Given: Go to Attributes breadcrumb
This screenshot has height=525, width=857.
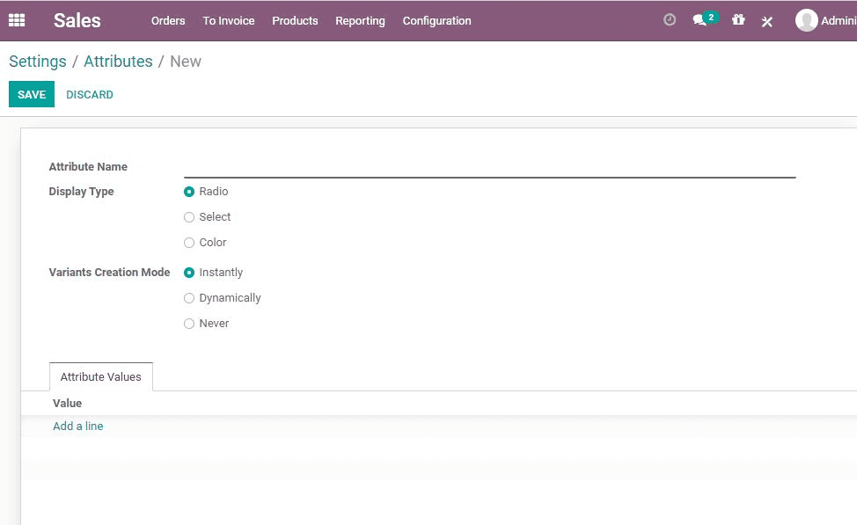Looking at the screenshot, I should 118,62.
